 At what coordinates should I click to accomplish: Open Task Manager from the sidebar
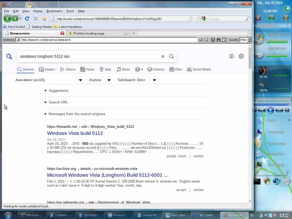pos(276,165)
